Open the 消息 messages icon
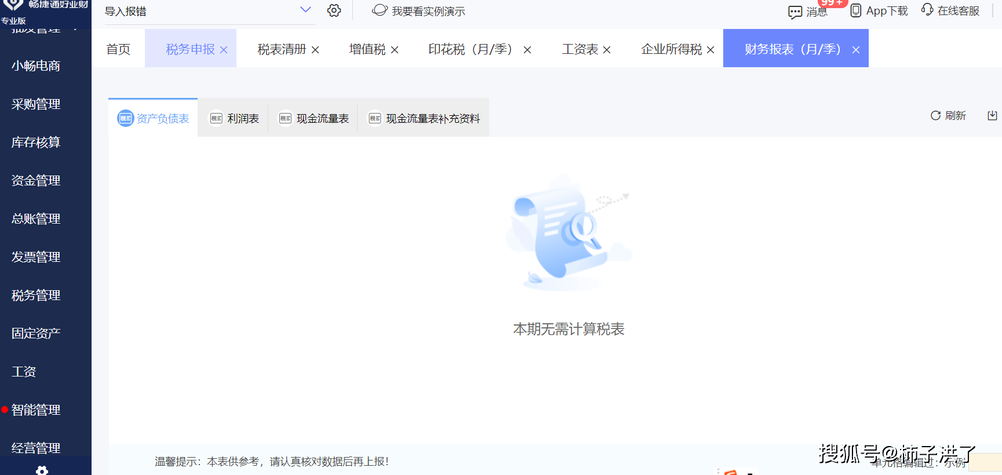1002x475 pixels. [x=795, y=12]
